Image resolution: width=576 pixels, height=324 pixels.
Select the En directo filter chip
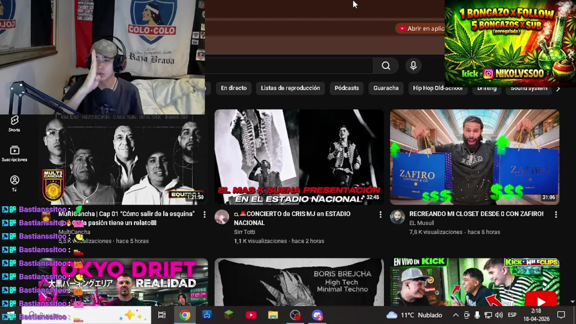[x=234, y=88]
